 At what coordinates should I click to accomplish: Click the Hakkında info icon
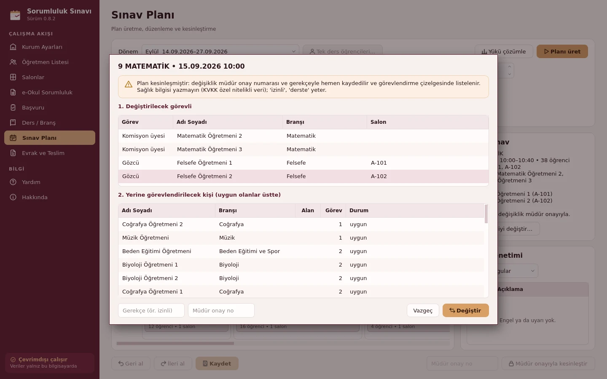(x=13, y=197)
